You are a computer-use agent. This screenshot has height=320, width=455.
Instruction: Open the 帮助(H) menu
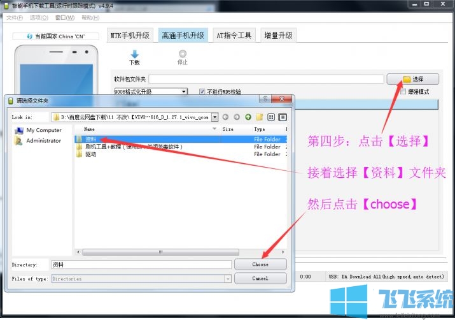[90, 18]
